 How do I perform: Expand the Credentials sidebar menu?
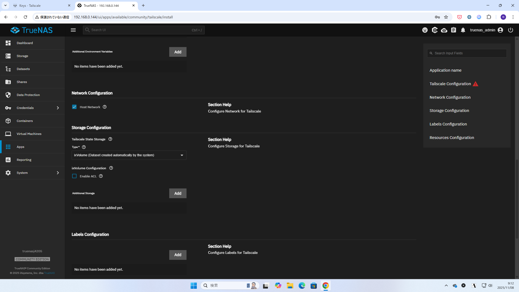(32, 108)
